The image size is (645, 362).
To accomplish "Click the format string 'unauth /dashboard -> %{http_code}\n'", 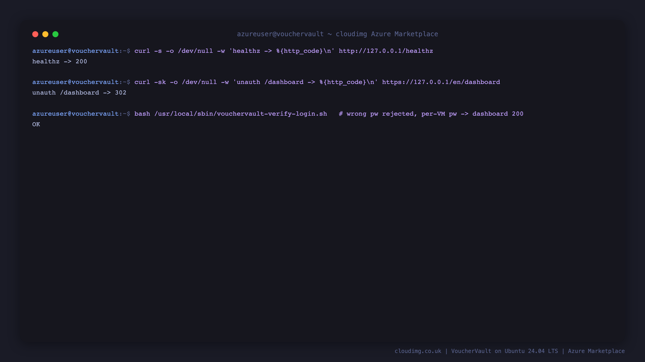I will click(305, 82).
